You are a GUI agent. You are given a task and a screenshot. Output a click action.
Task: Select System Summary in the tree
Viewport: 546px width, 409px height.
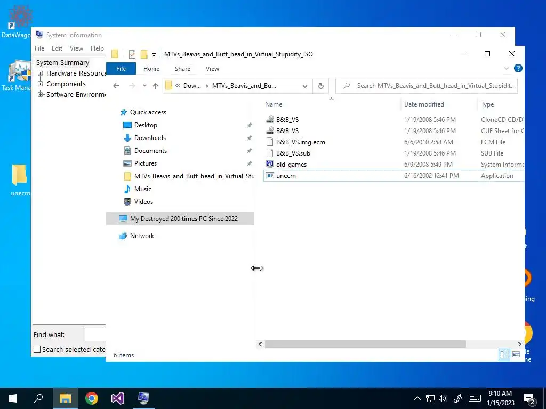63,63
